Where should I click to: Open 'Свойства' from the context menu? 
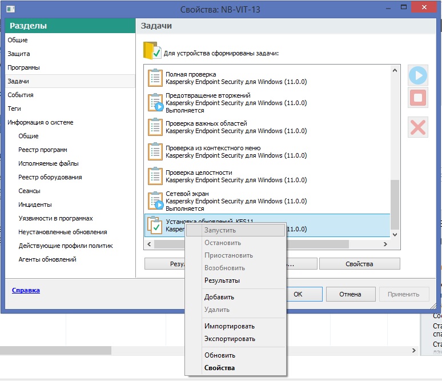219,368
